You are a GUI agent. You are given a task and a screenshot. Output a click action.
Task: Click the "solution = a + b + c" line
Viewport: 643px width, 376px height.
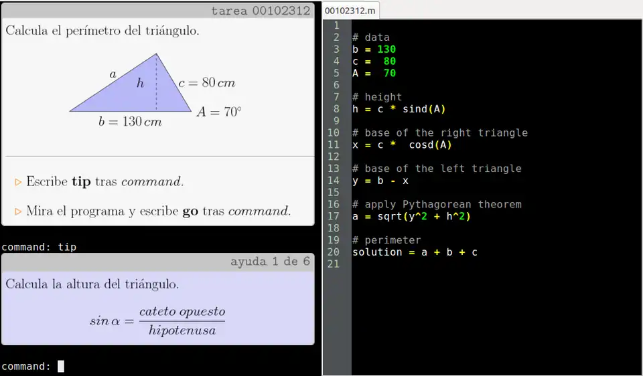click(415, 252)
